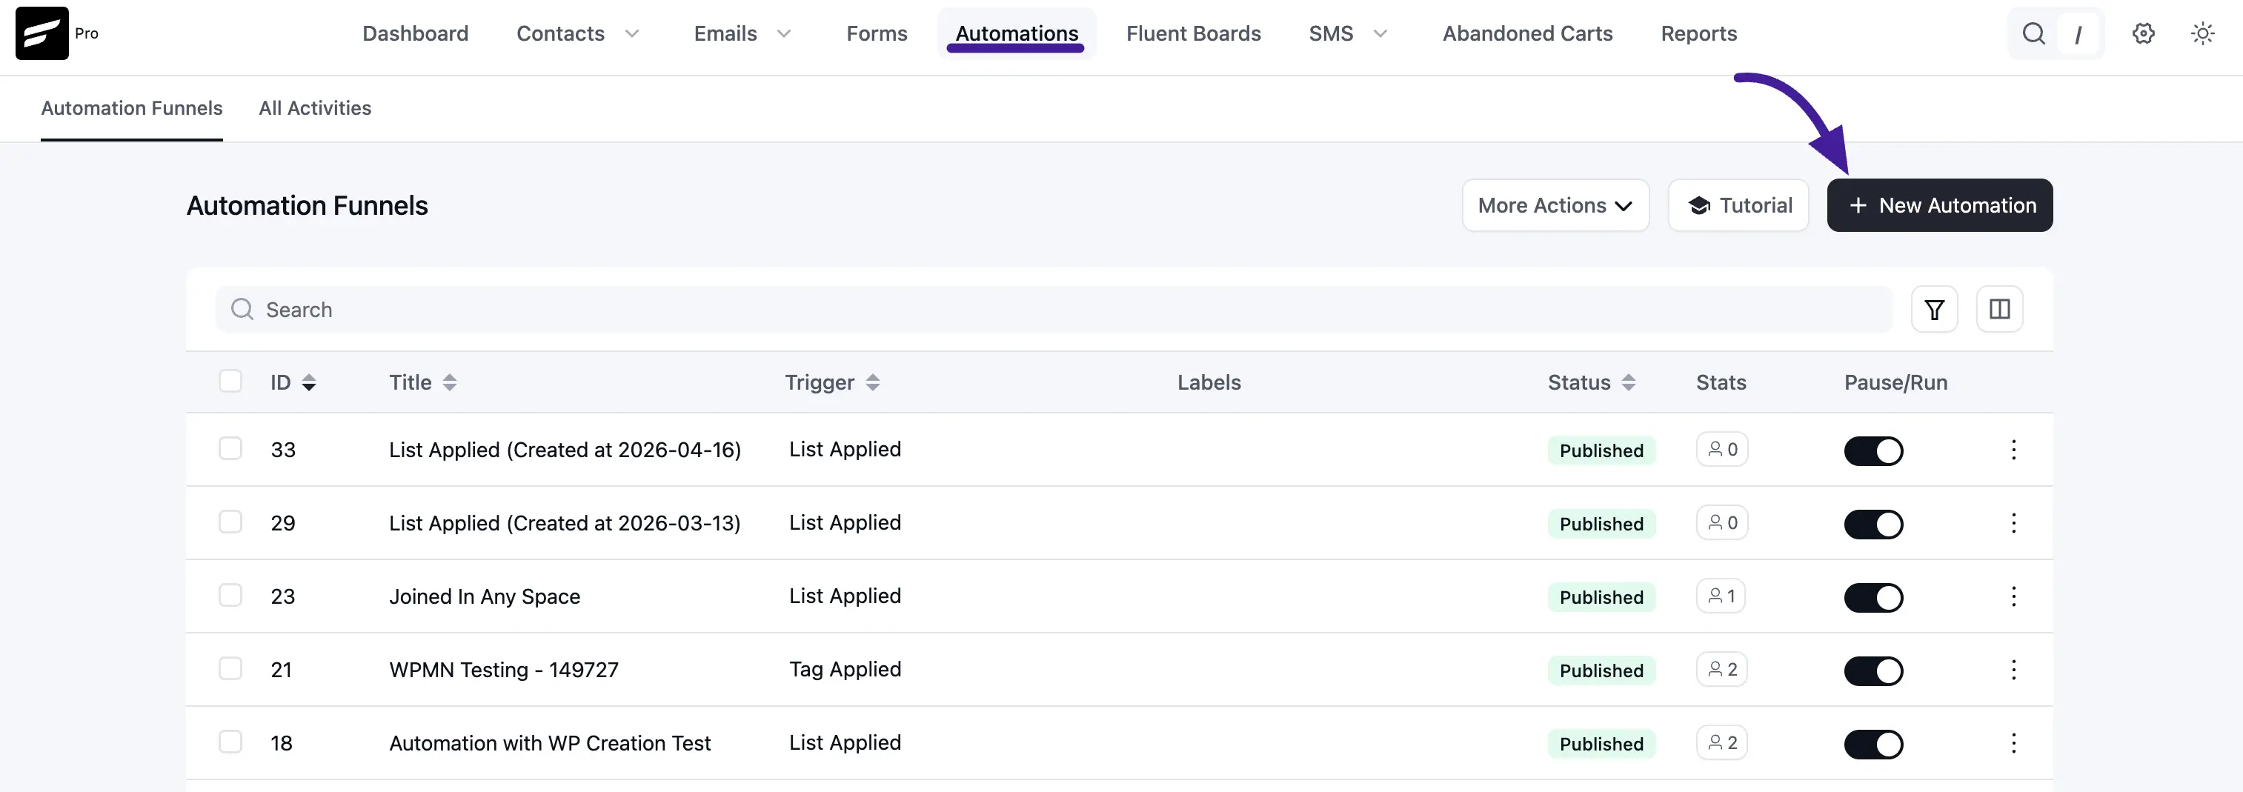Pause the automation with ID 33

click(1873, 451)
